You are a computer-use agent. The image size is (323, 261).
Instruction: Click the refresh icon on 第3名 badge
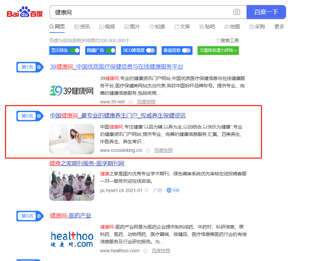(x=39, y=216)
